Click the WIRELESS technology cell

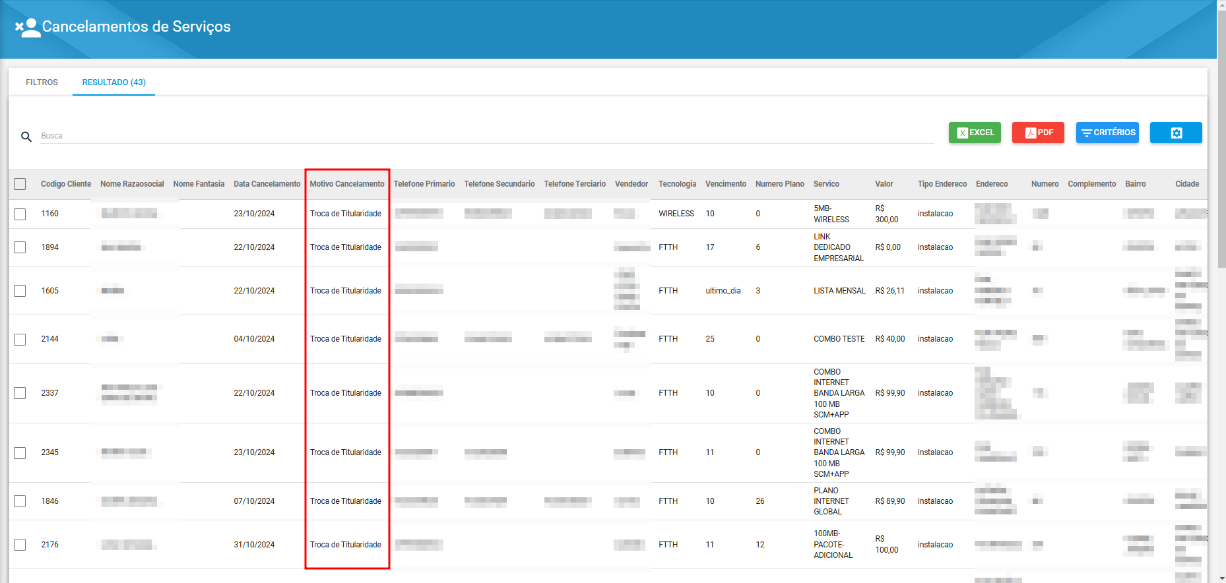(676, 214)
